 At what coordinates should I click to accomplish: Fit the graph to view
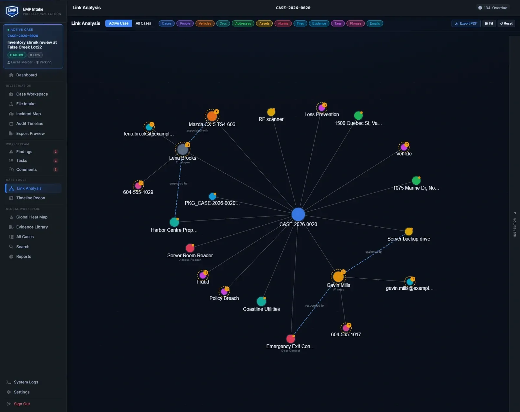tap(489, 23)
